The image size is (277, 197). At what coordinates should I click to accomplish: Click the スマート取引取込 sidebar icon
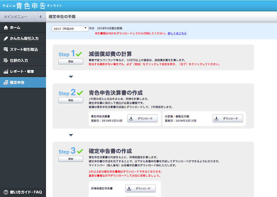click(x=6, y=50)
